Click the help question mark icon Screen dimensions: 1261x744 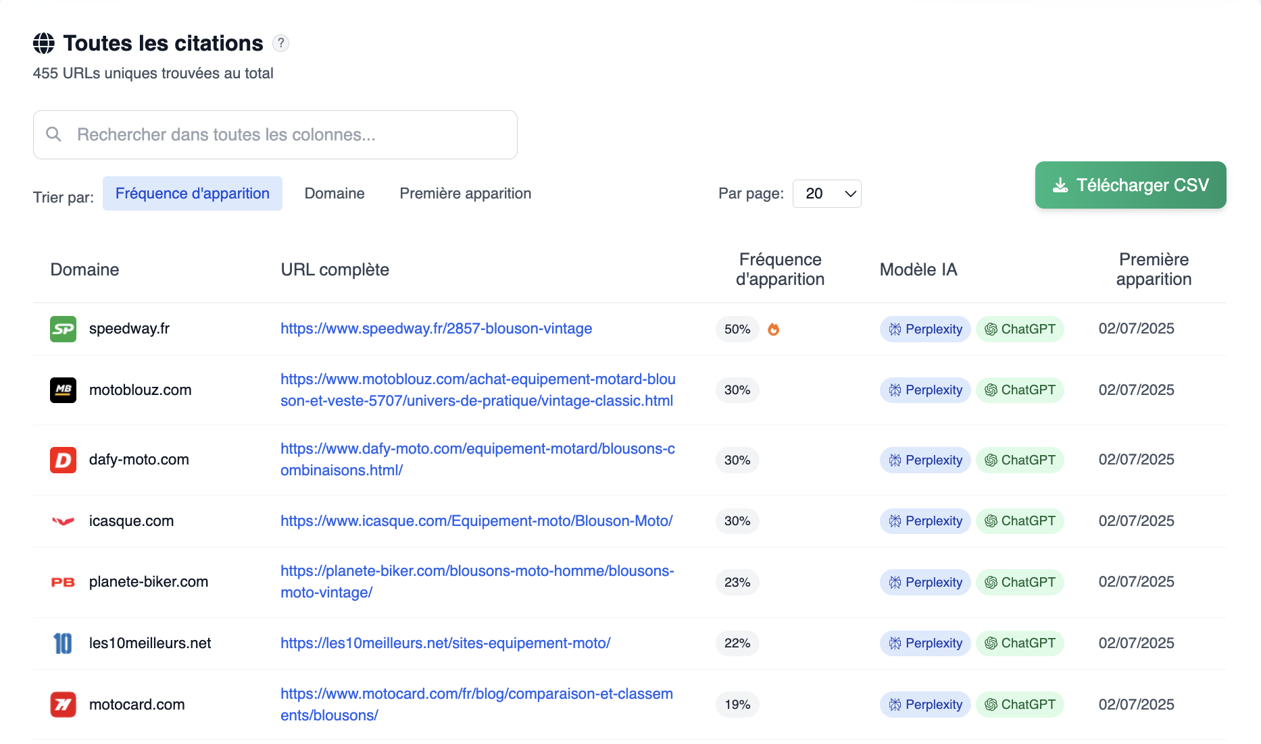pos(281,43)
